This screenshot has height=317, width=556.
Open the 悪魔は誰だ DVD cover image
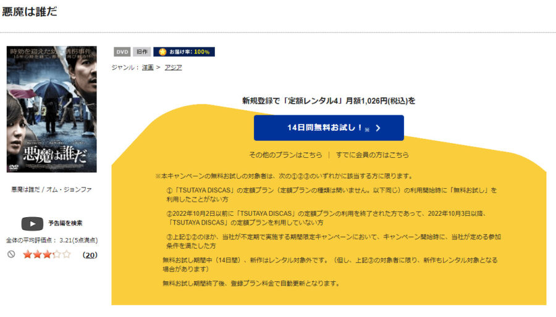click(51, 109)
